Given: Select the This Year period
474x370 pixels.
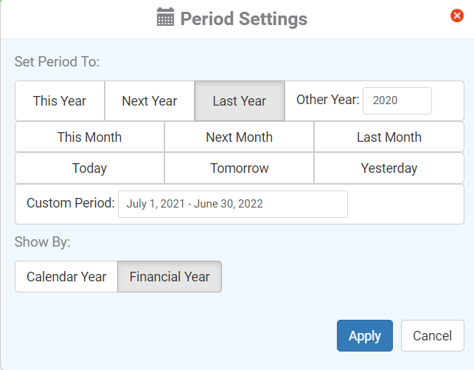Looking at the screenshot, I should [60, 101].
